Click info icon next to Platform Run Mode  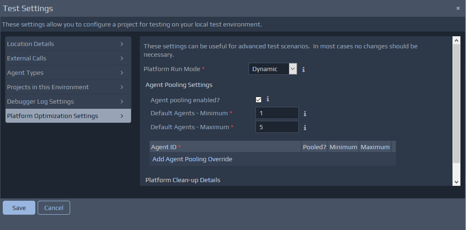303,69
